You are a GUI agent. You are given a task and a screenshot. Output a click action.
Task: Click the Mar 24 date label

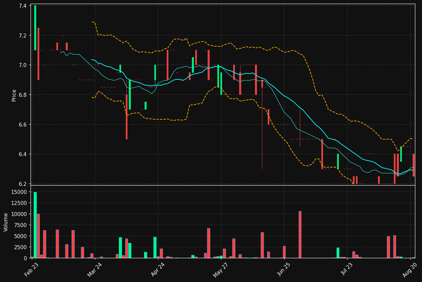[95, 270]
